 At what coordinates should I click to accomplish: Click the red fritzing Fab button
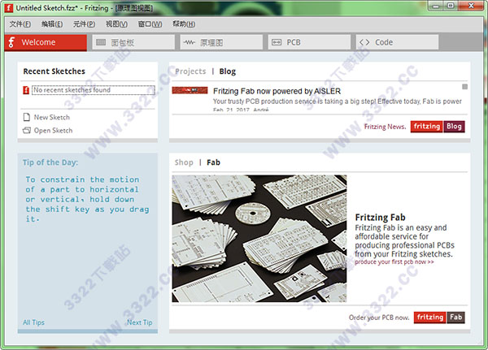439,318
